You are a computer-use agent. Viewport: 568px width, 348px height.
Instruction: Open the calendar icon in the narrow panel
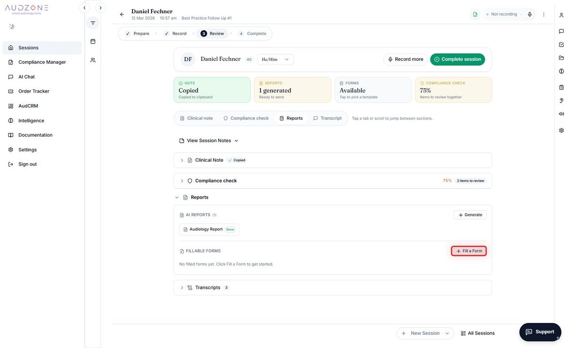(x=93, y=41)
